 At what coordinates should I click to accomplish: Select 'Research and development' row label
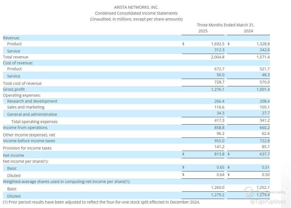32,101
